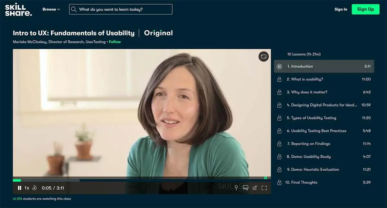Click lock icon beside Types of Usability Testing
Screen dimensions: 387x208
point(280,118)
